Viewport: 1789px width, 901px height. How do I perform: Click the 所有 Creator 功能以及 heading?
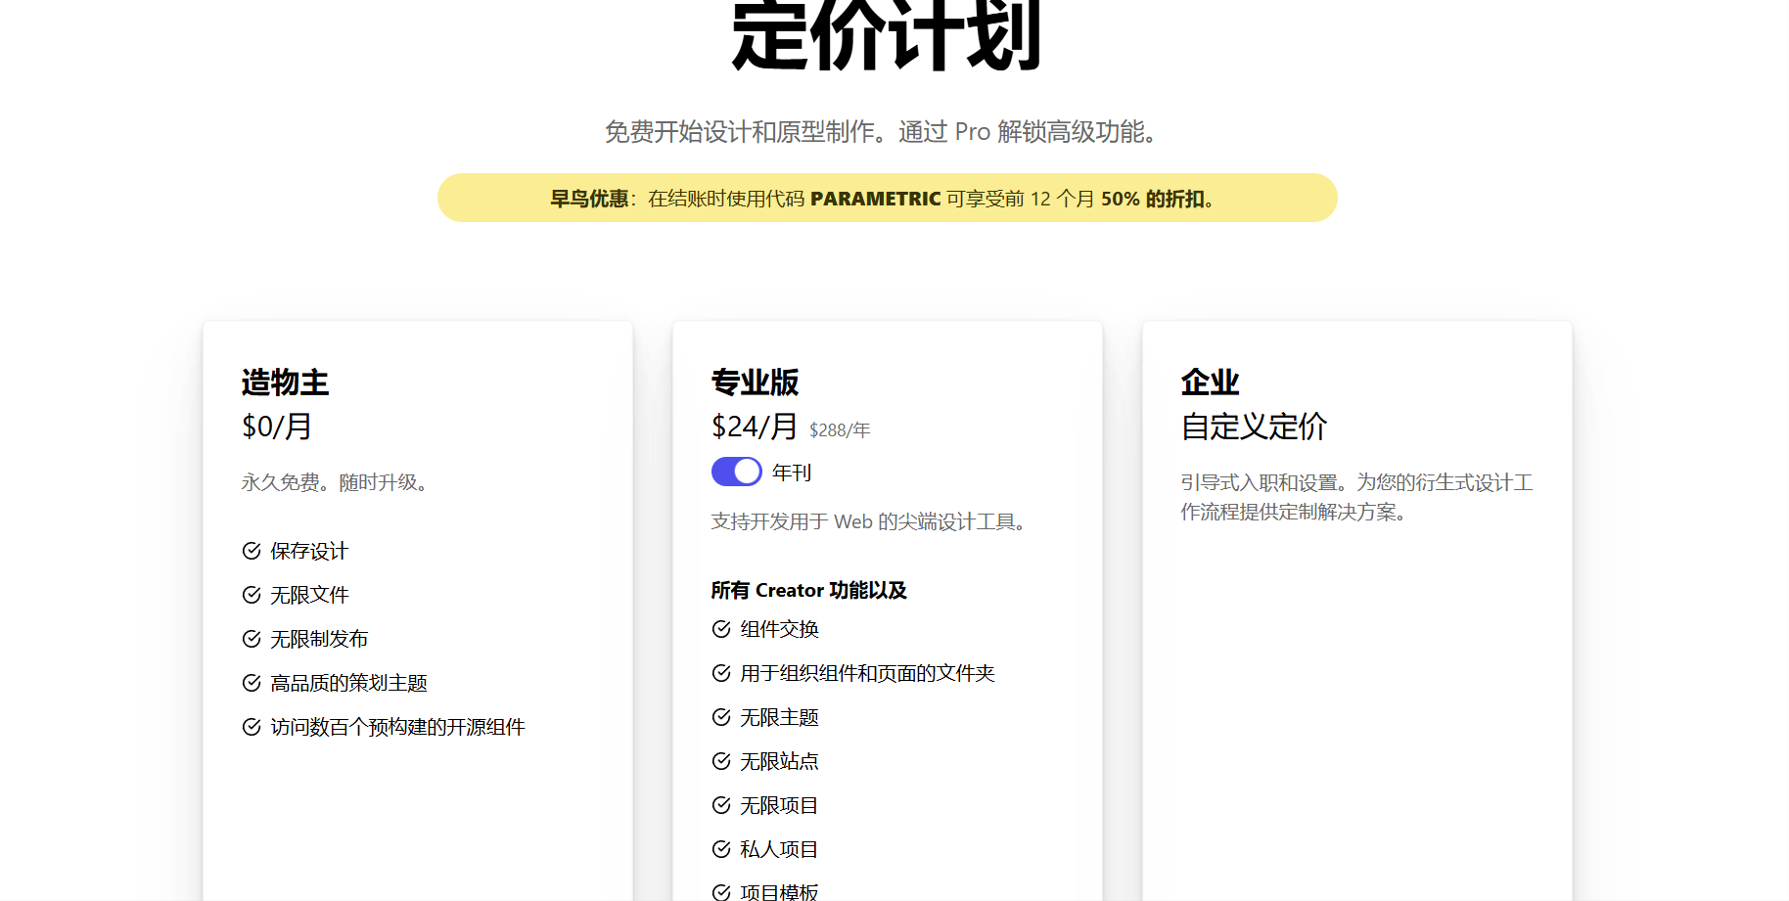coord(809,590)
